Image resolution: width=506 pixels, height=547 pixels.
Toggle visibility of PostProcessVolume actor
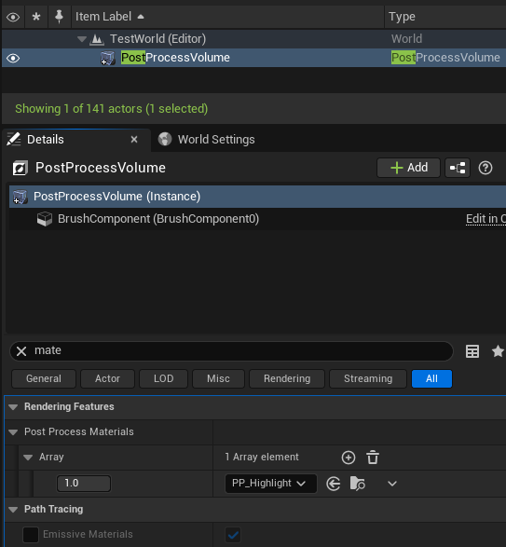pos(13,58)
